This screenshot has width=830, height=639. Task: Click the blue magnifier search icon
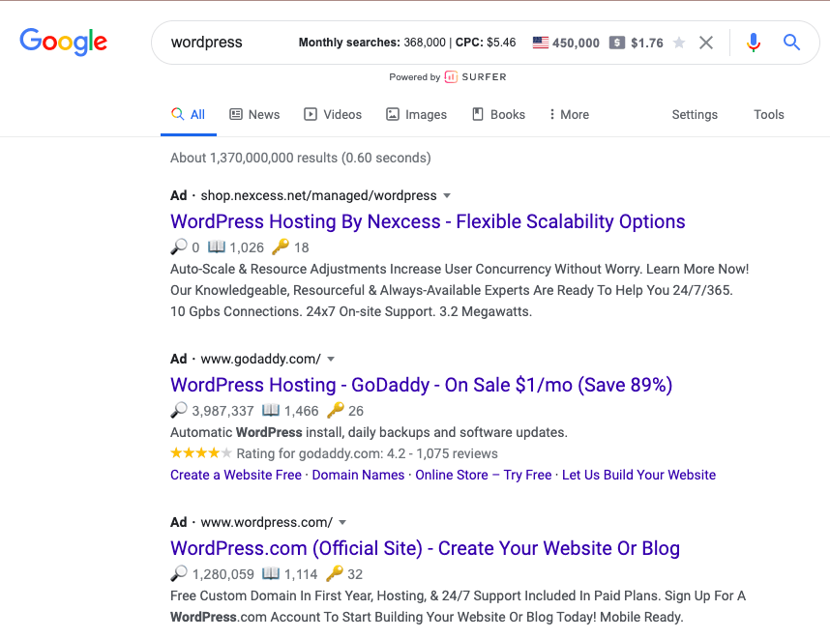coord(791,42)
